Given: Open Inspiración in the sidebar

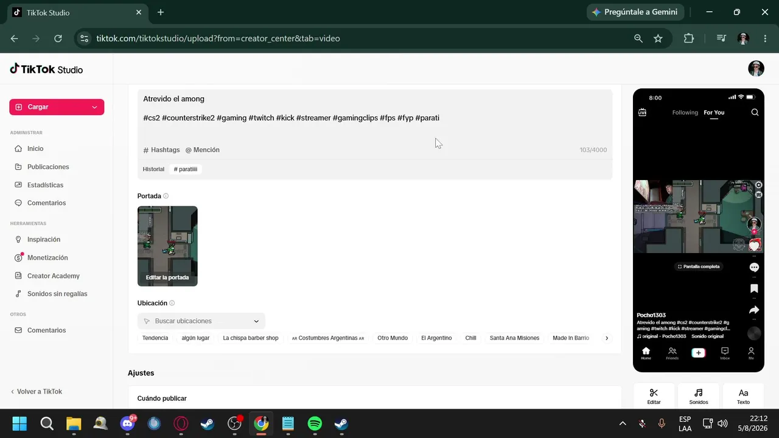Looking at the screenshot, I should pos(44,240).
